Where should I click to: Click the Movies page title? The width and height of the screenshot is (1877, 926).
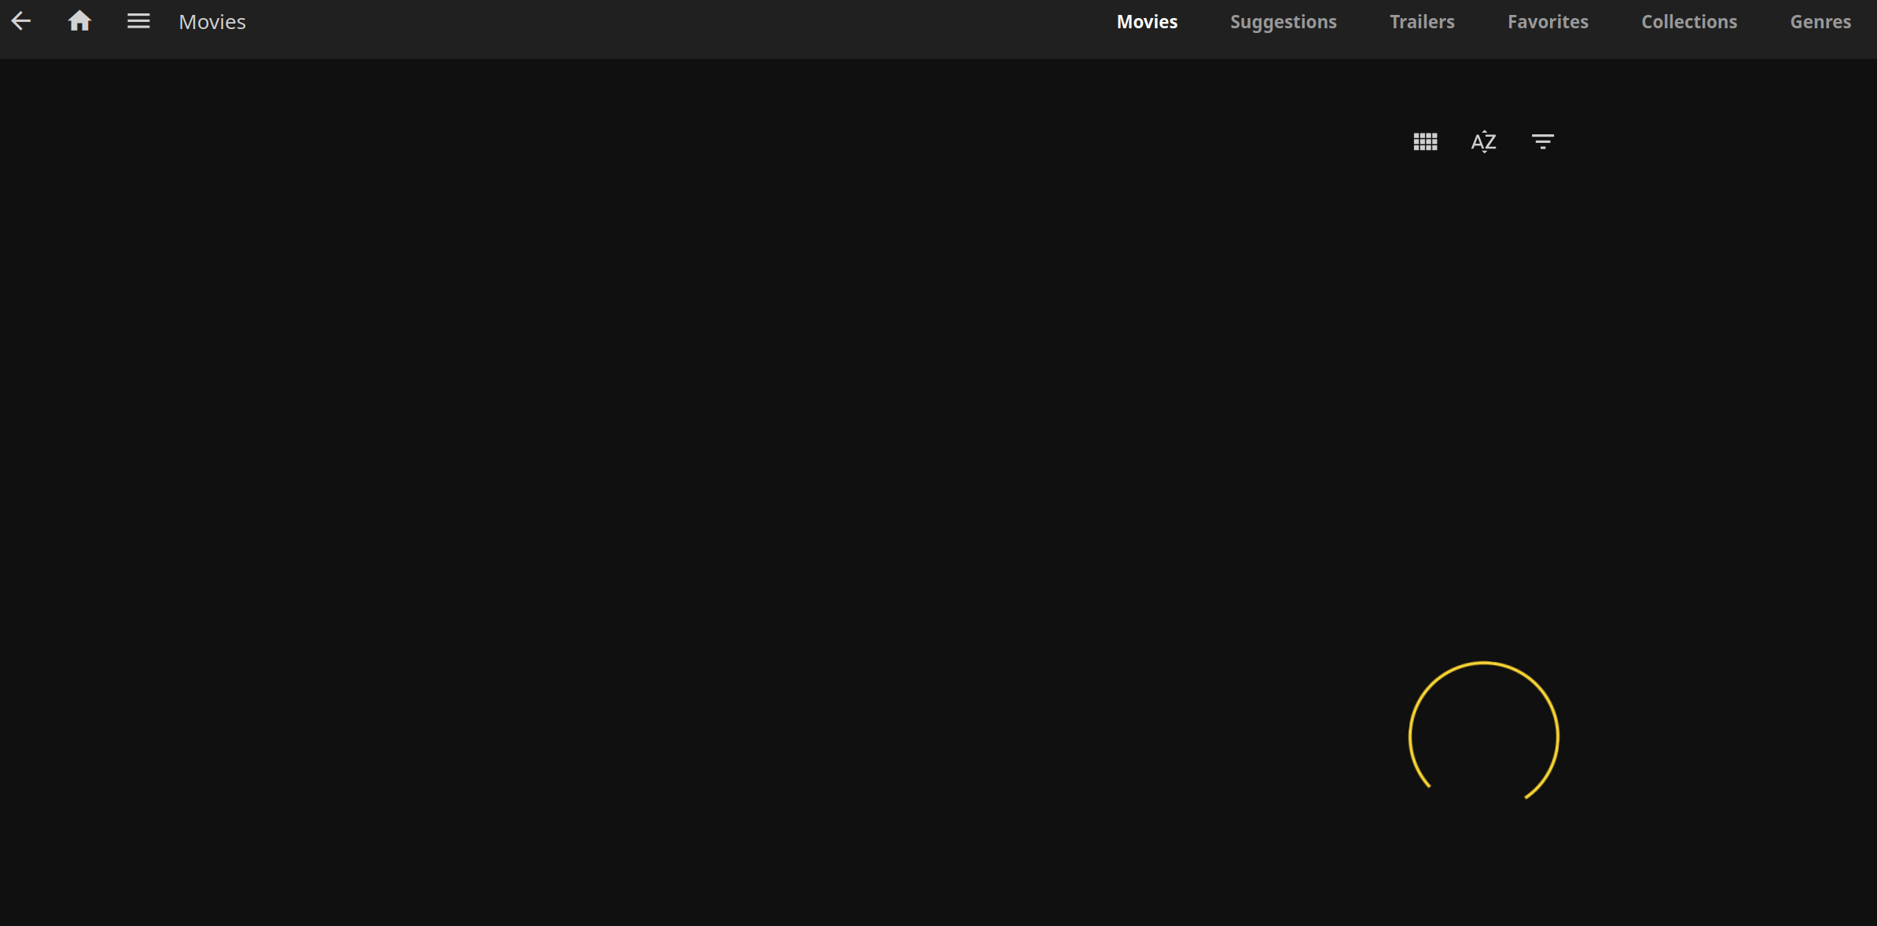point(211,21)
